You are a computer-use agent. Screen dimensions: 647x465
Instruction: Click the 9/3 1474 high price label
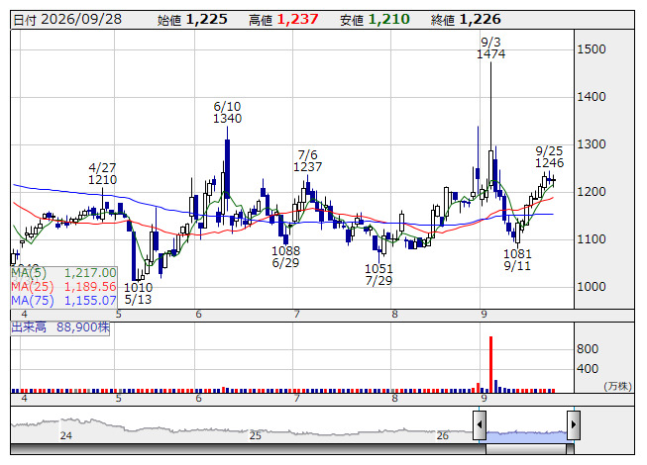coord(490,47)
